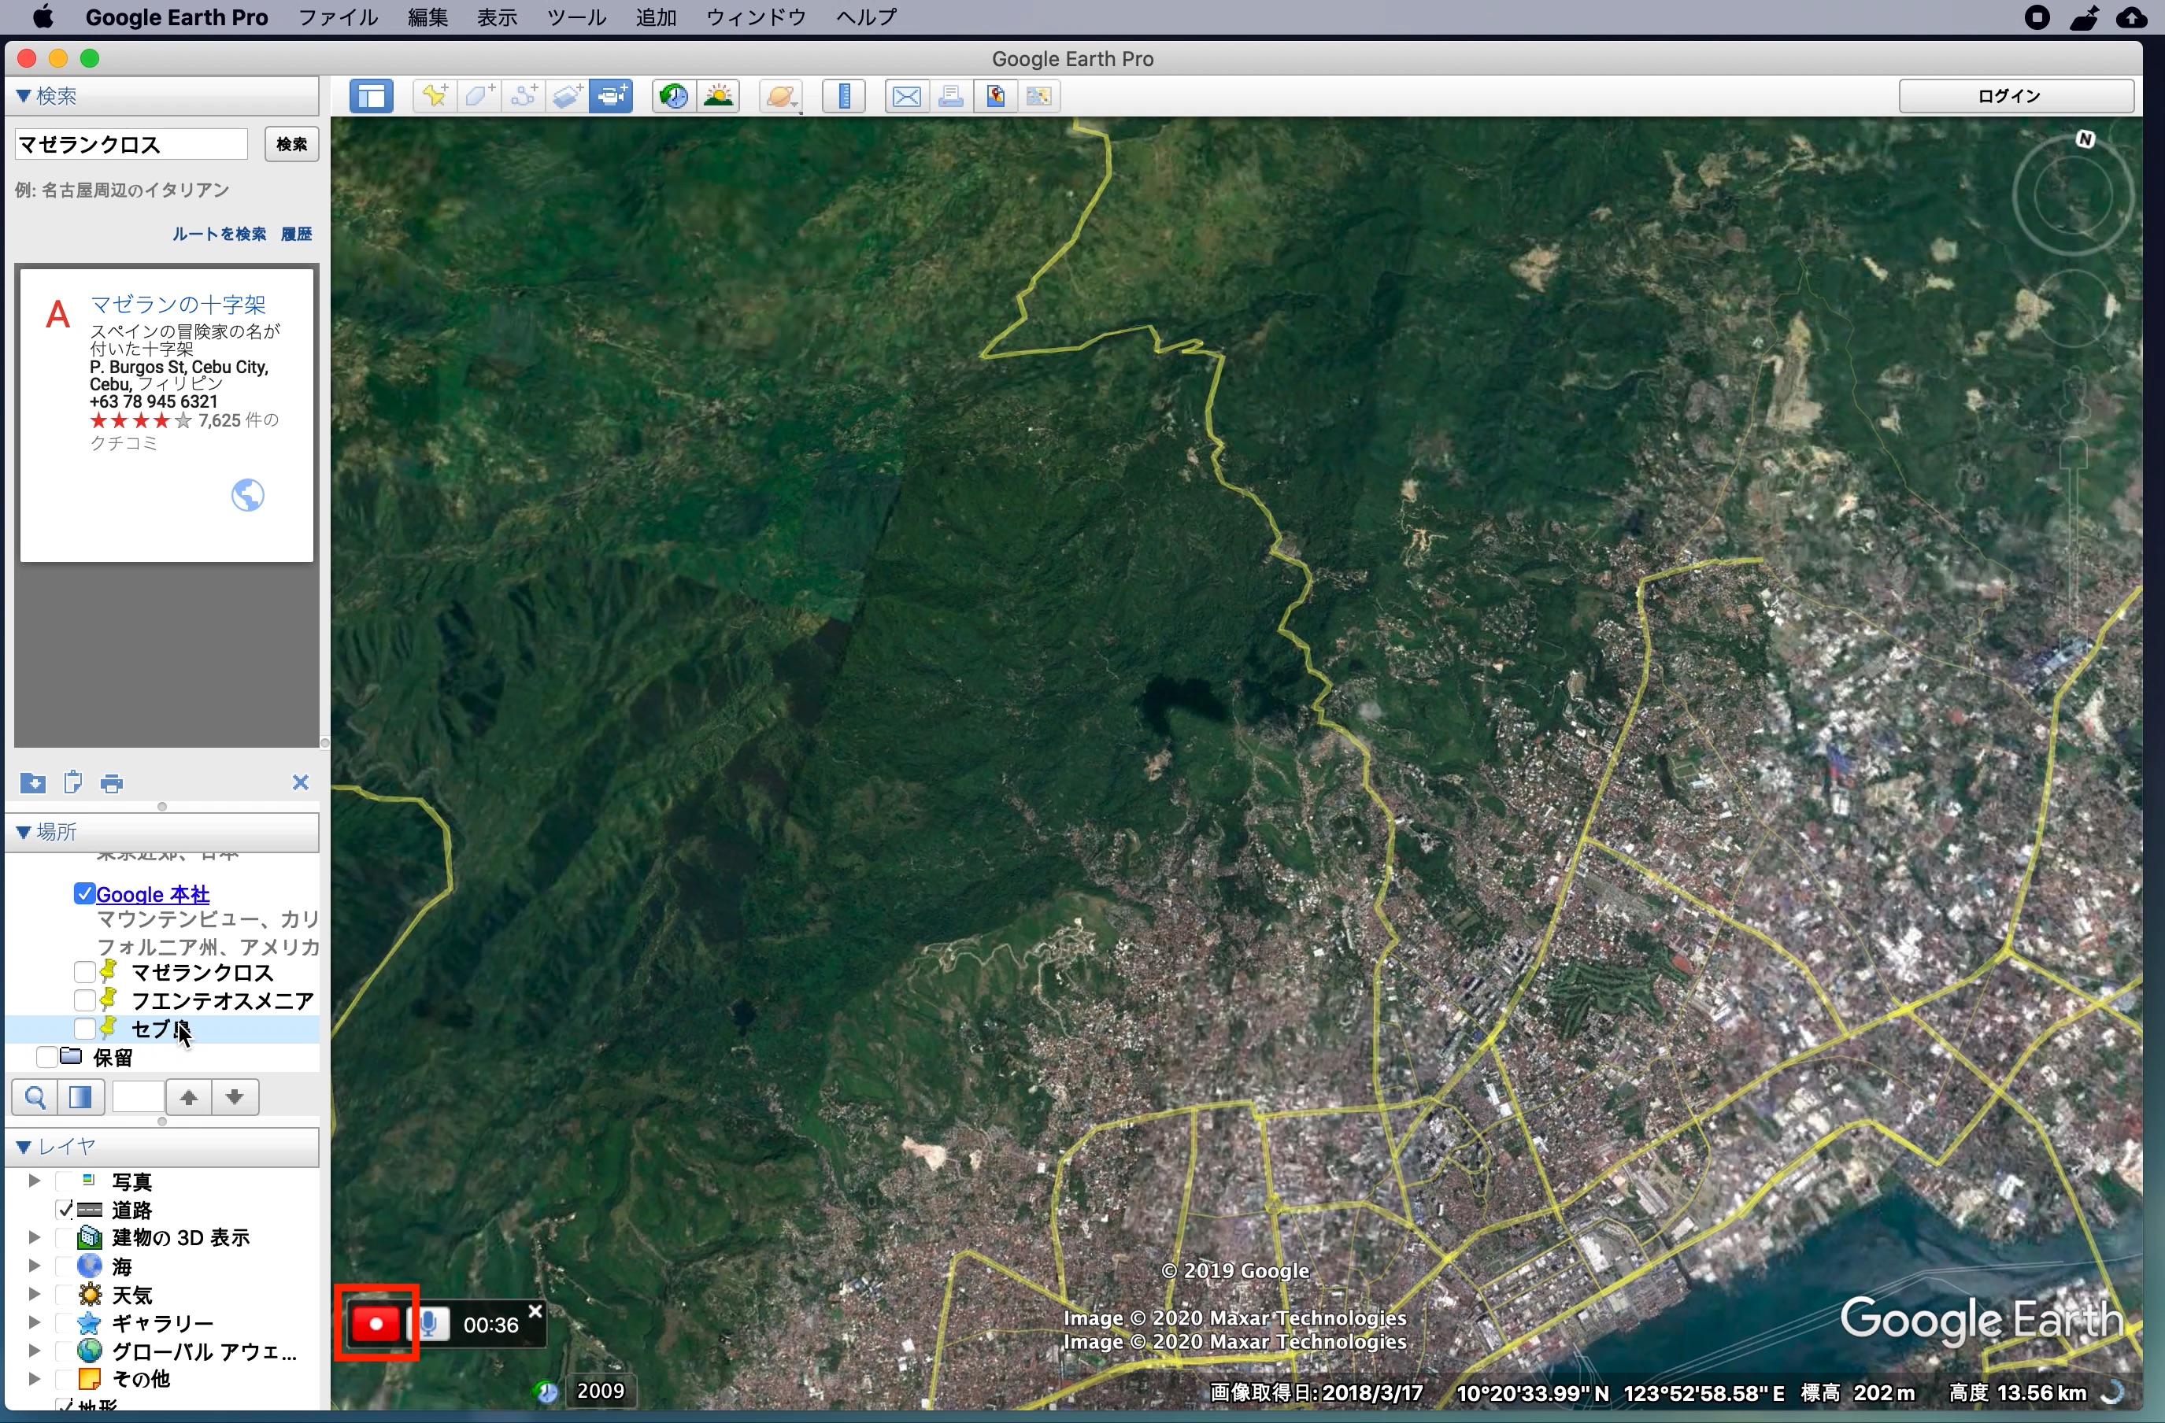This screenshot has width=2165, height=1423.
Task: Show historical imagery clock icon
Action: (674, 95)
